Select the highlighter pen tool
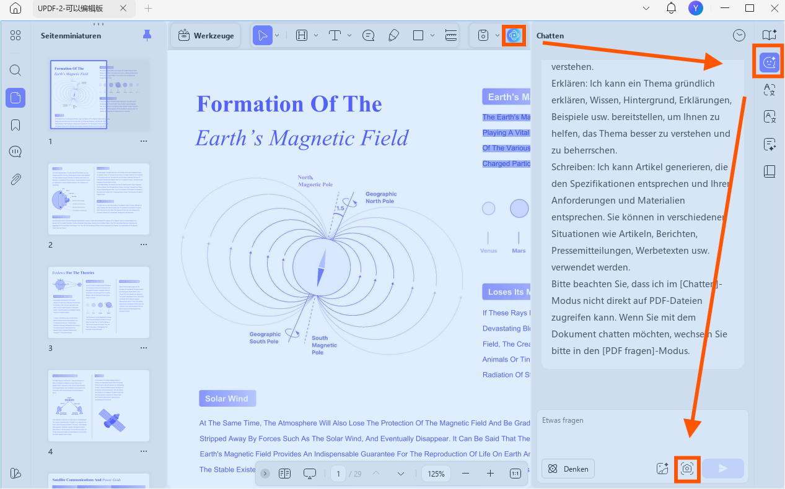The width and height of the screenshot is (785, 489). 393,36
